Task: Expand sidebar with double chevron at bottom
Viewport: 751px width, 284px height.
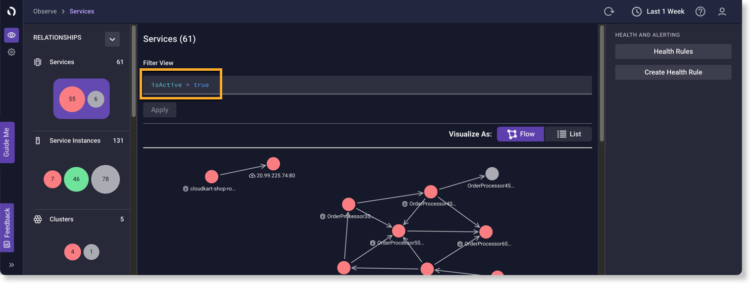Action: [x=11, y=265]
